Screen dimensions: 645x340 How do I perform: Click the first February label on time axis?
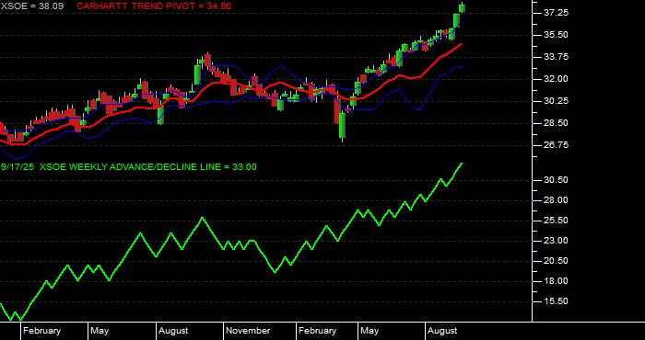click(x=42, y=331)
